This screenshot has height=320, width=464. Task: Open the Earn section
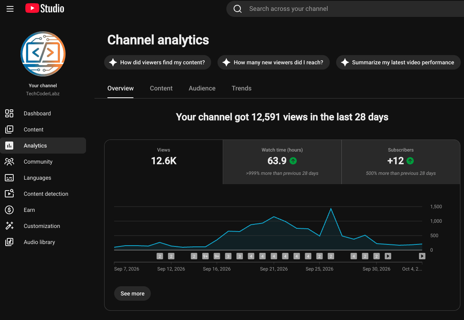43,210
